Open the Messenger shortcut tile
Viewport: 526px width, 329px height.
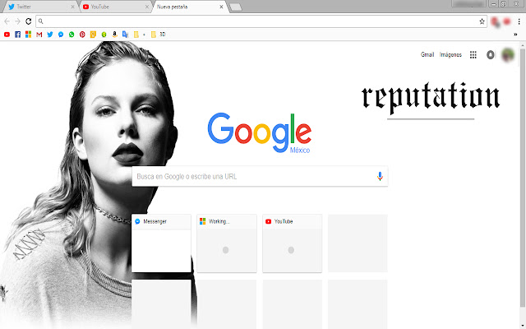point(161,243)
